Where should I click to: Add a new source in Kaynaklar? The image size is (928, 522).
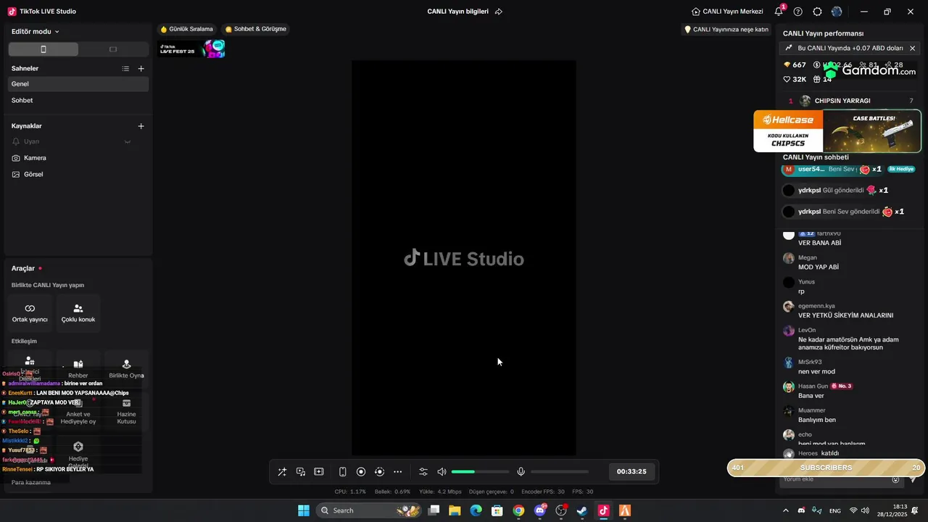tap(141, 126)
